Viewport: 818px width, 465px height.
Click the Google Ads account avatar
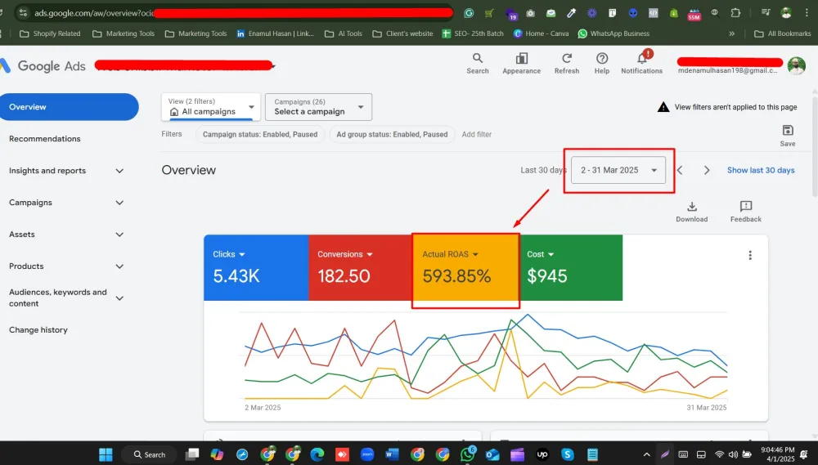point(796,66)
